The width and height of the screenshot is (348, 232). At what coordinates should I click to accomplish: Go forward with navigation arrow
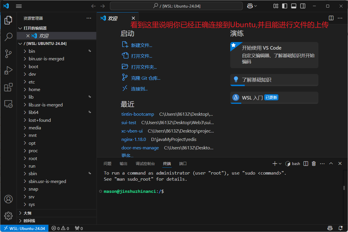(102, 6)
